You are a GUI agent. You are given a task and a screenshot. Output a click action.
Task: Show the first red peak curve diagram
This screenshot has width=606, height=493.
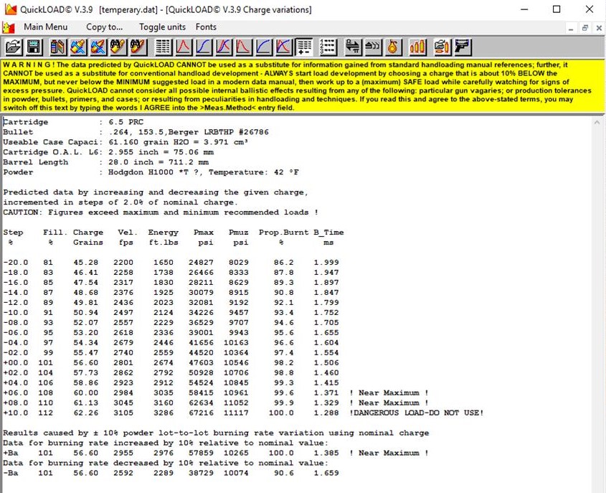[183, 47]
